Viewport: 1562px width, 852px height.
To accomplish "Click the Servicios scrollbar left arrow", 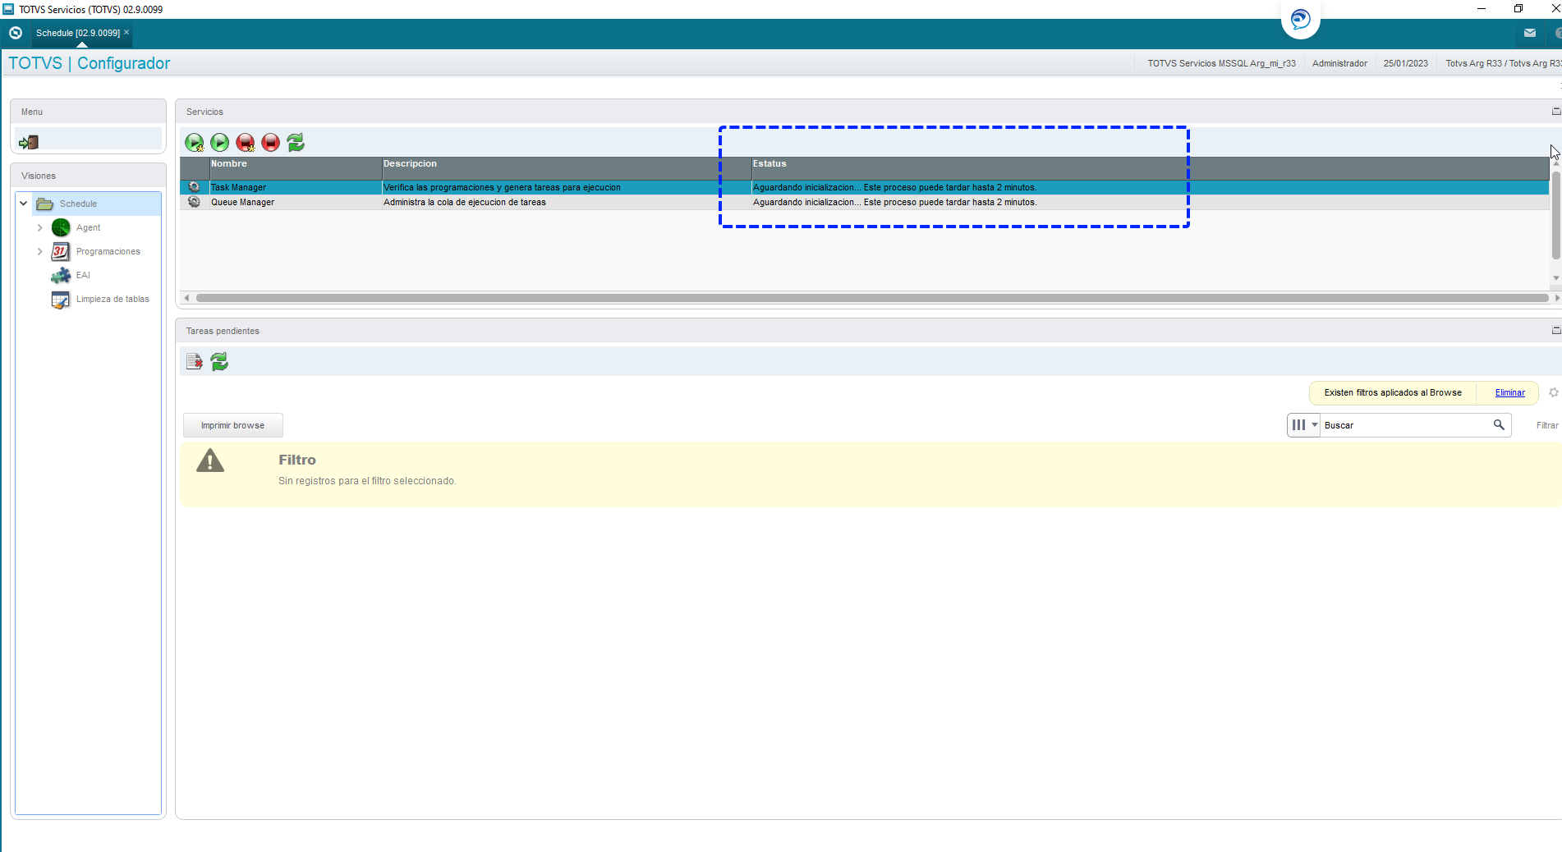I will pyautogui.click(x=187, y=298).
